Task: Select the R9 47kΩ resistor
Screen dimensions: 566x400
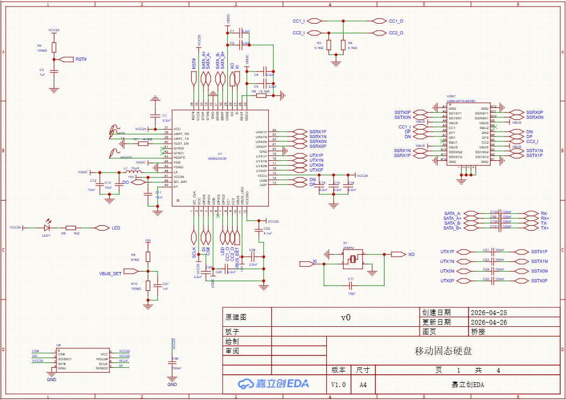Action: point(148,256)
